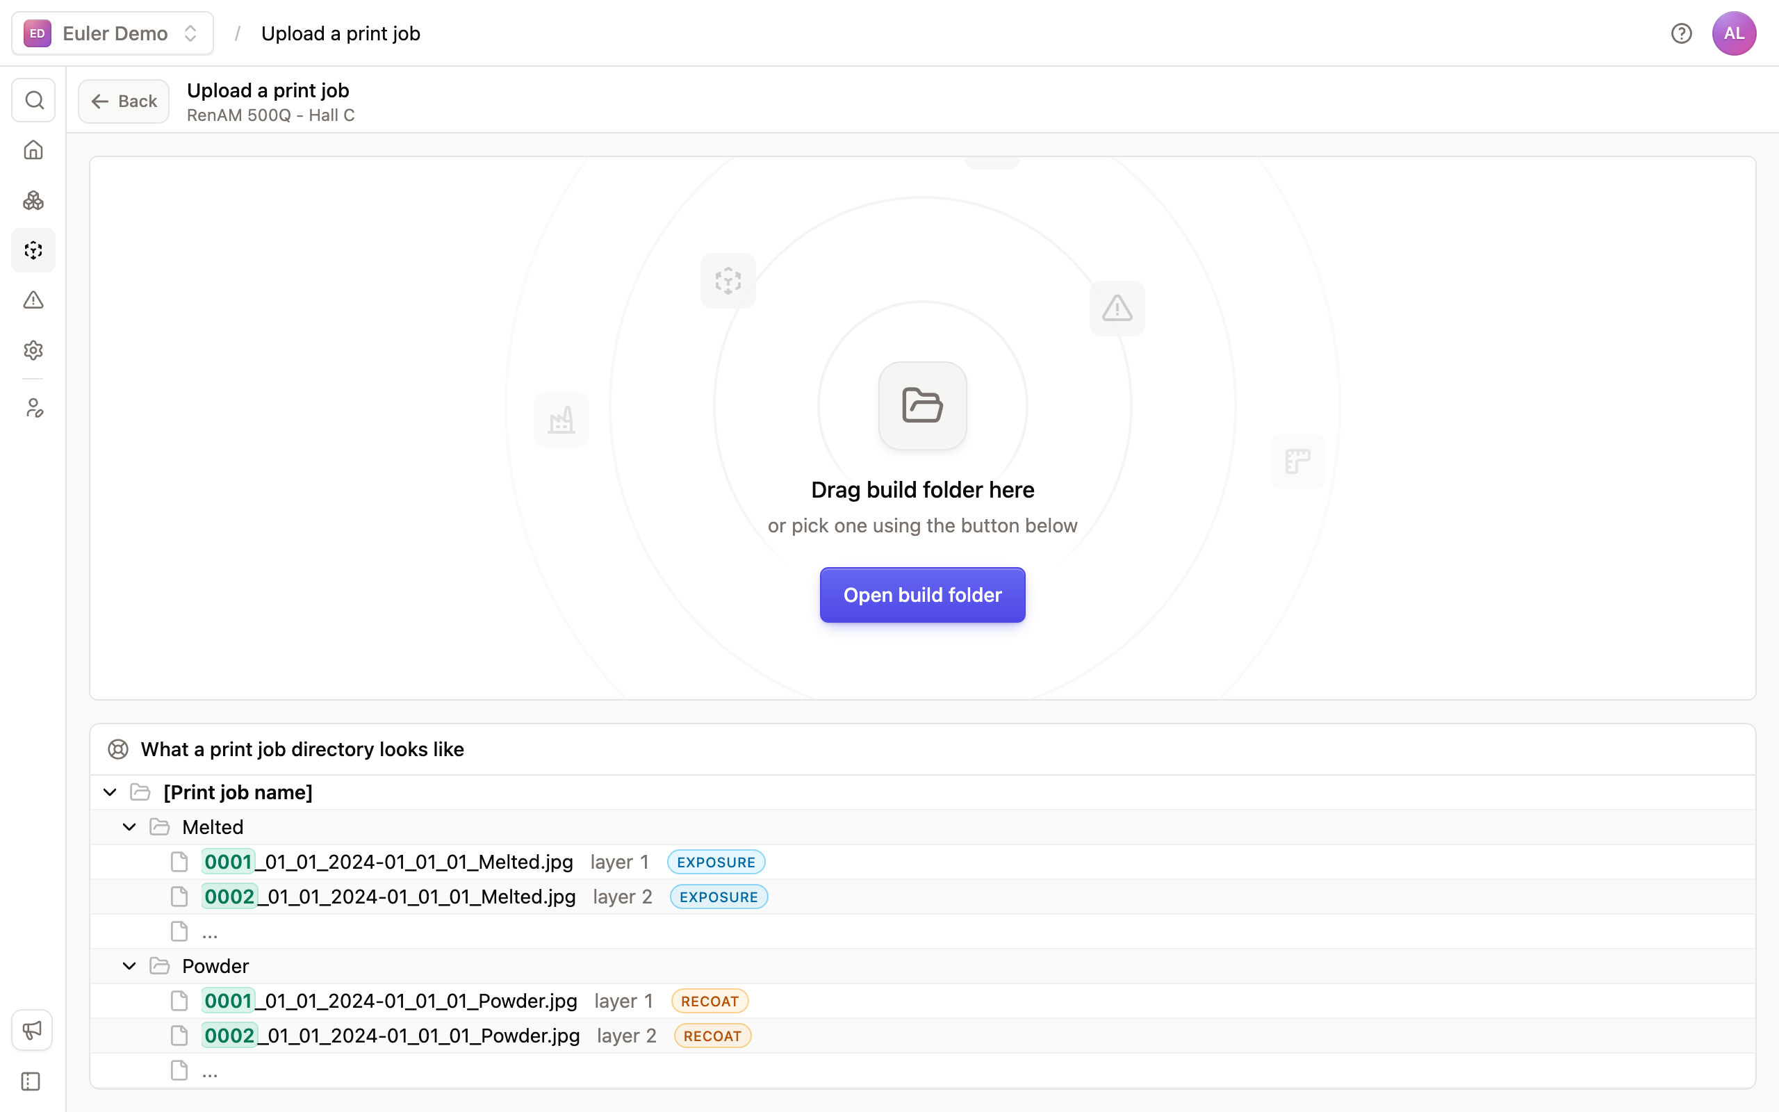Select 0001_01_01_2024-01_01_01_Powder.jpg row

tap(923, 1001)
